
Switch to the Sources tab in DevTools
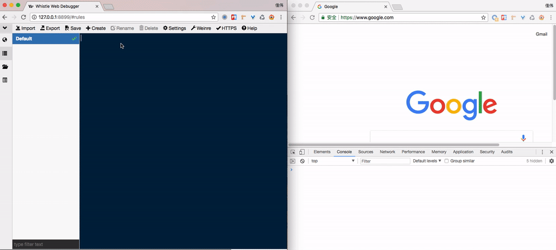pyautogui.click(x=365, y=152)
